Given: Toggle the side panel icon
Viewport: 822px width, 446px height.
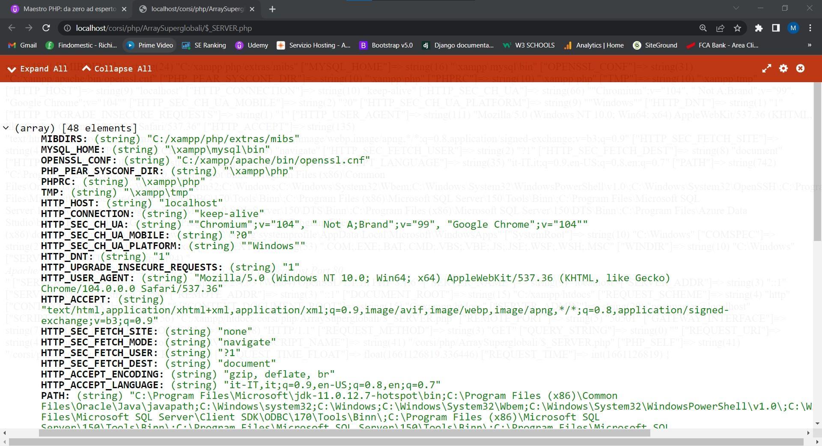Looking at the screenshot, I should [x=776, y=28].
